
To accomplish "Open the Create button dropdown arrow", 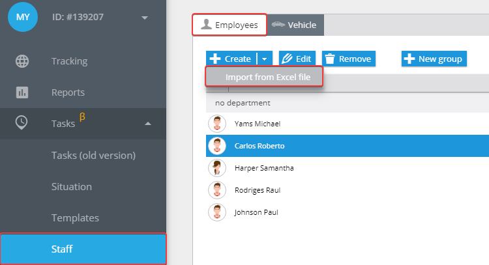I will pos(265,59).
